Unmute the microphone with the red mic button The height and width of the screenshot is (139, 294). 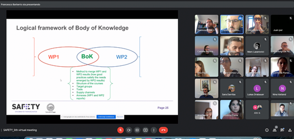click(x=121, y=130)
